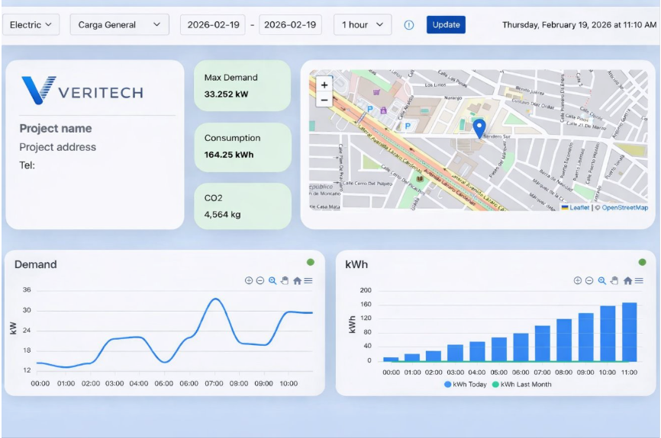Click the info icon beside Update

click(x=409, y=25)
